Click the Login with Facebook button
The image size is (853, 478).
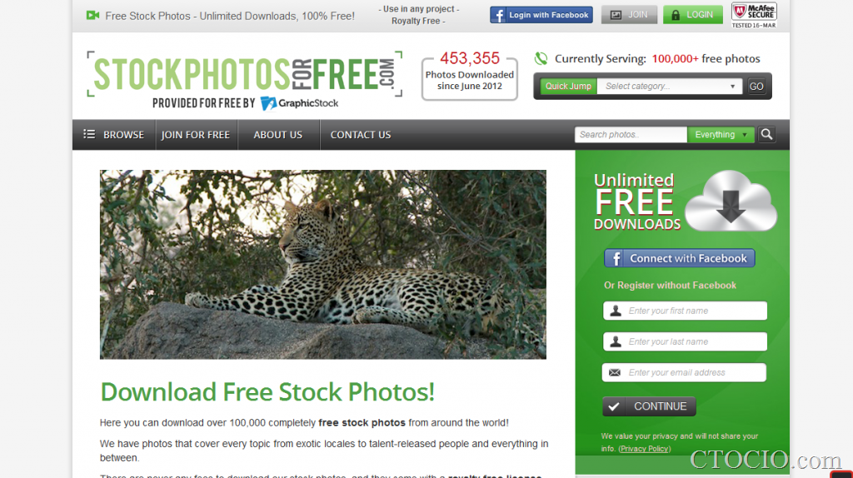tap(541, 15)
